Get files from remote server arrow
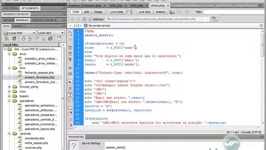The height and width of the screenshot is (150, 266). [x=23, y=39]
